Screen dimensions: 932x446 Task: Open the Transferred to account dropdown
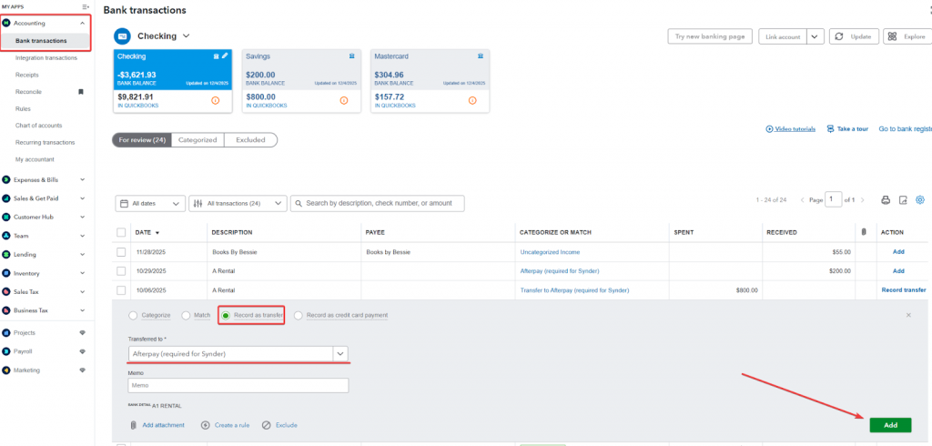(x=340, y=353)
